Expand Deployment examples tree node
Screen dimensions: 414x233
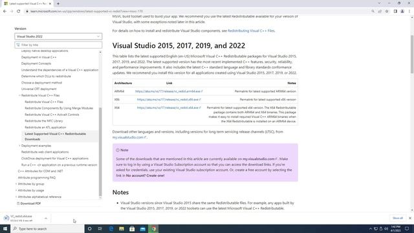click(19, 146)
